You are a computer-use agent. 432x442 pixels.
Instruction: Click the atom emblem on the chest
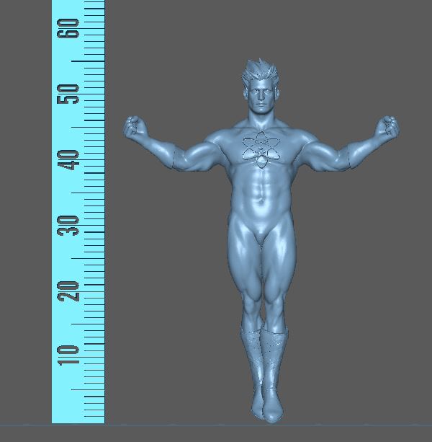[x=258, y=150]
